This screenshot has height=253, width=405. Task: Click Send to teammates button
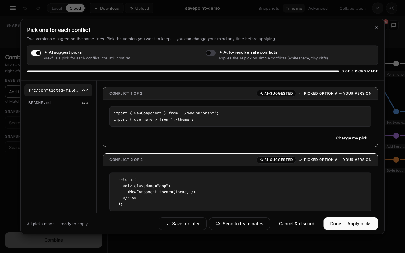click(240, 224)
